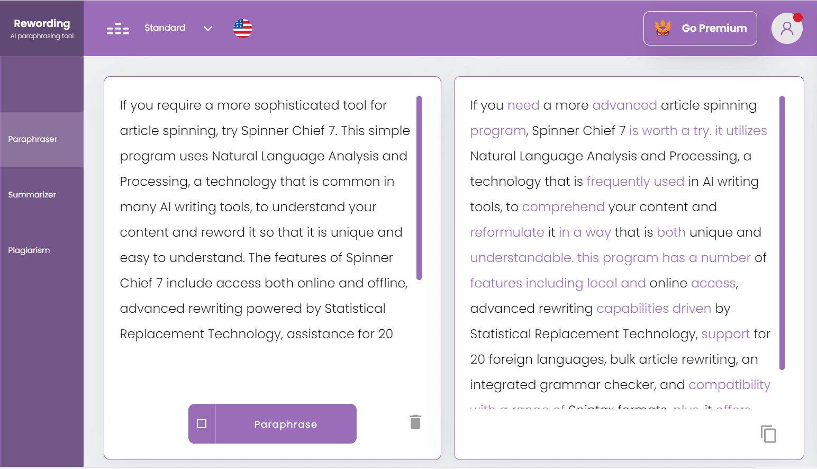Click highlighted word "need" in output

(523, 105)
